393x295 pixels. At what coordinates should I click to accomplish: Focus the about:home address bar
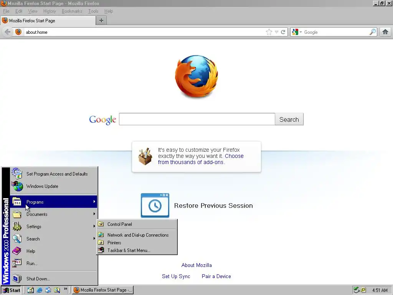(144, 32)
